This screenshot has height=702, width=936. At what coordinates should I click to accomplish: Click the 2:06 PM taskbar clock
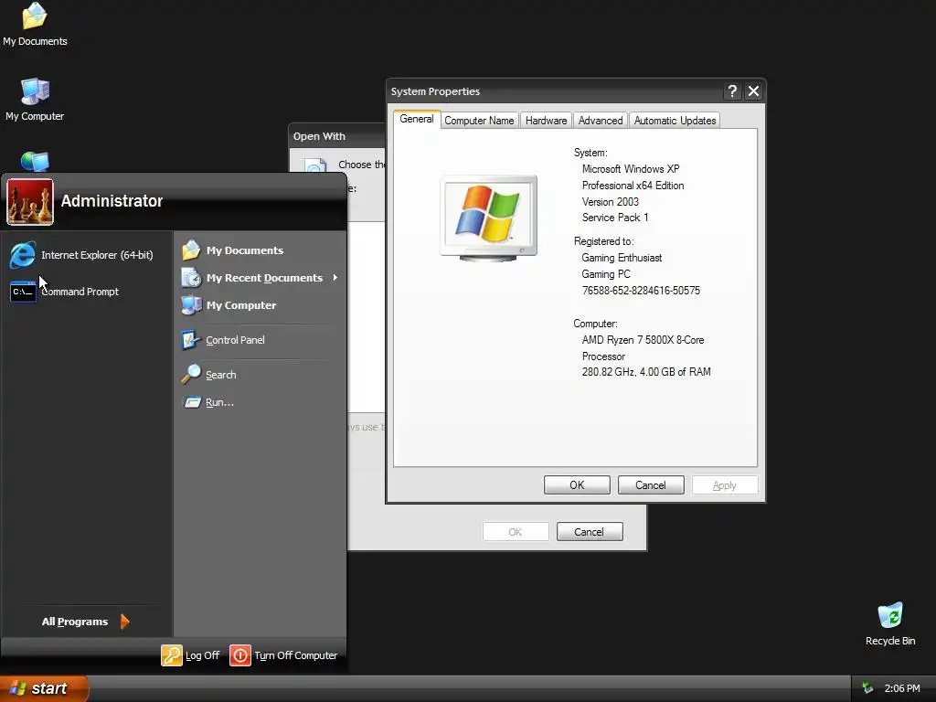[902, 688]
